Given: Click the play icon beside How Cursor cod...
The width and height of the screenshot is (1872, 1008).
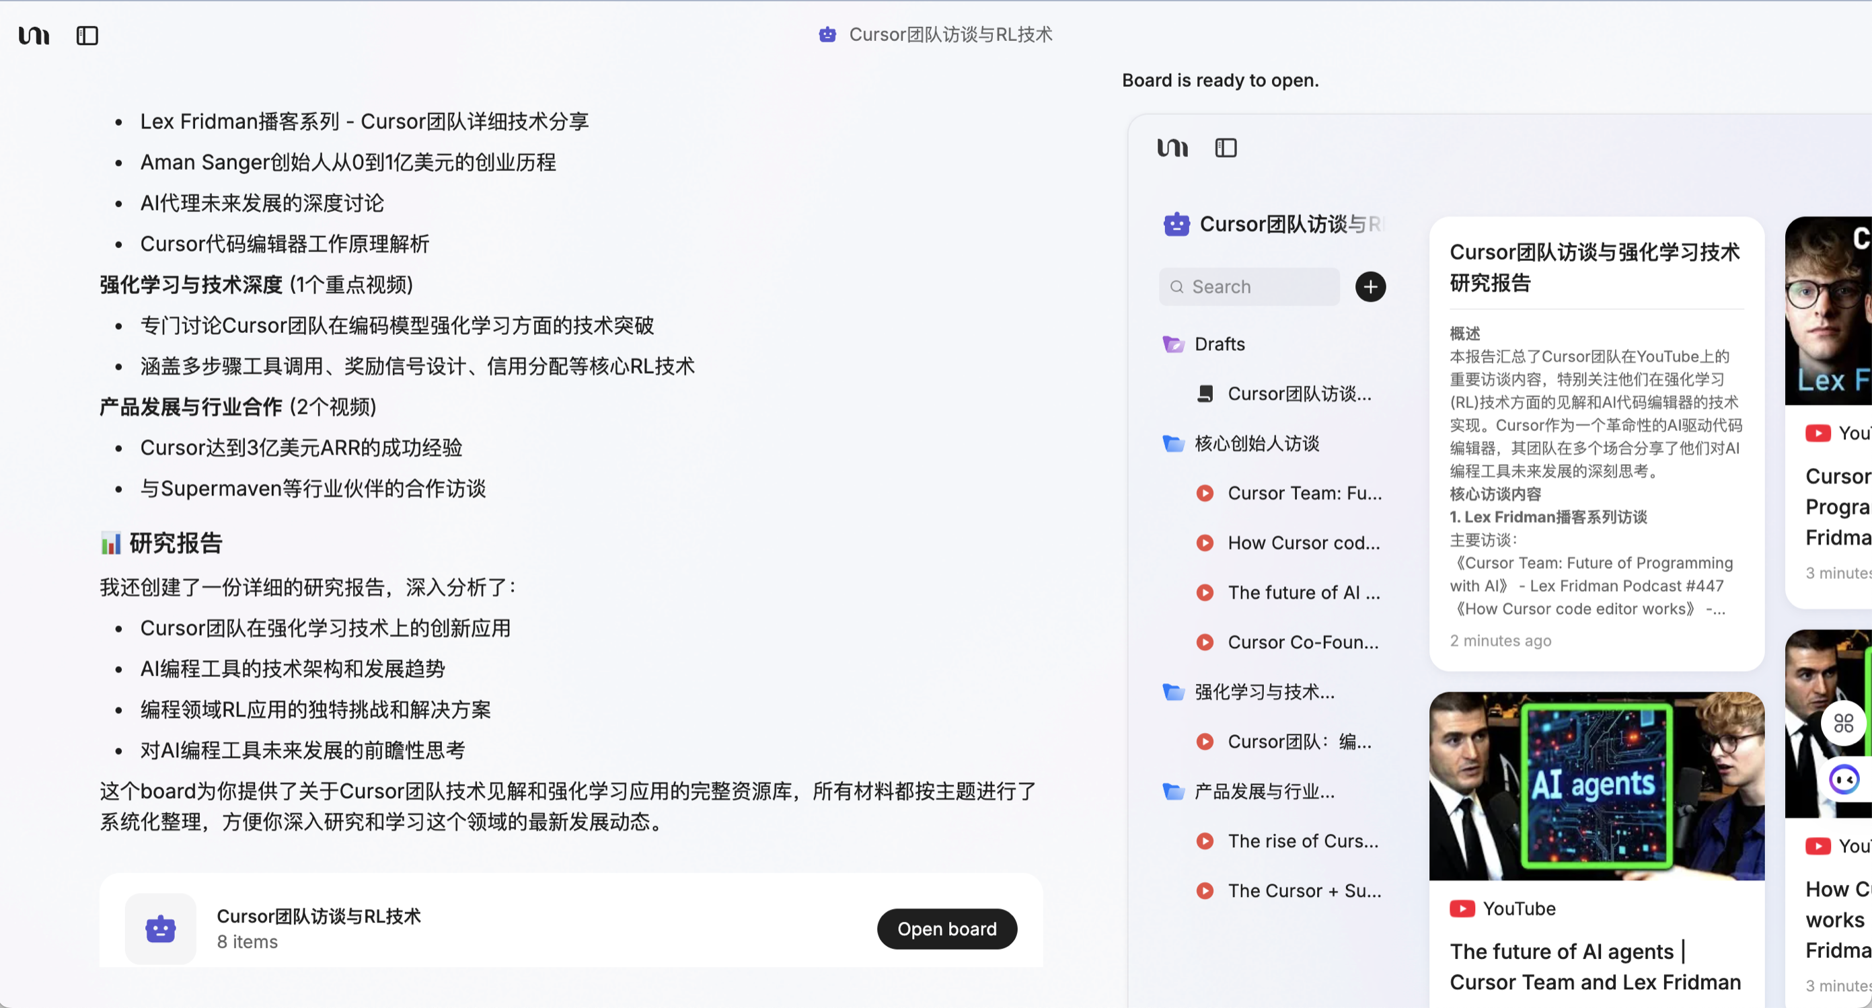Looking at the screenshot, I should pyautogui.click(x=1205, y=543).
